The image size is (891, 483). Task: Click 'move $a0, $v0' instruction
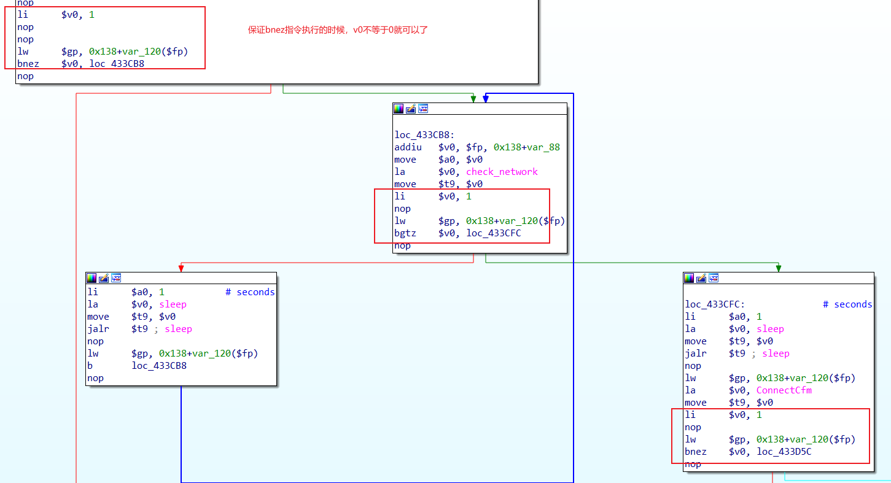[438, 160]
